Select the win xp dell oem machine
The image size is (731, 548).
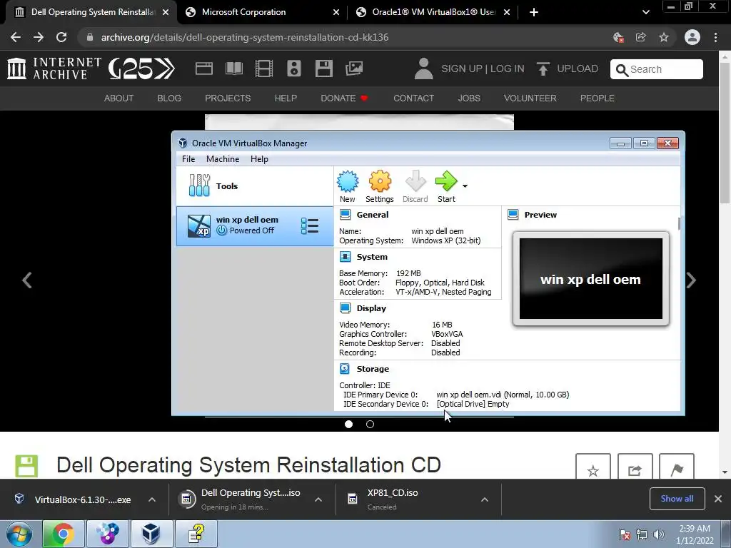click(x=255, y=226)
